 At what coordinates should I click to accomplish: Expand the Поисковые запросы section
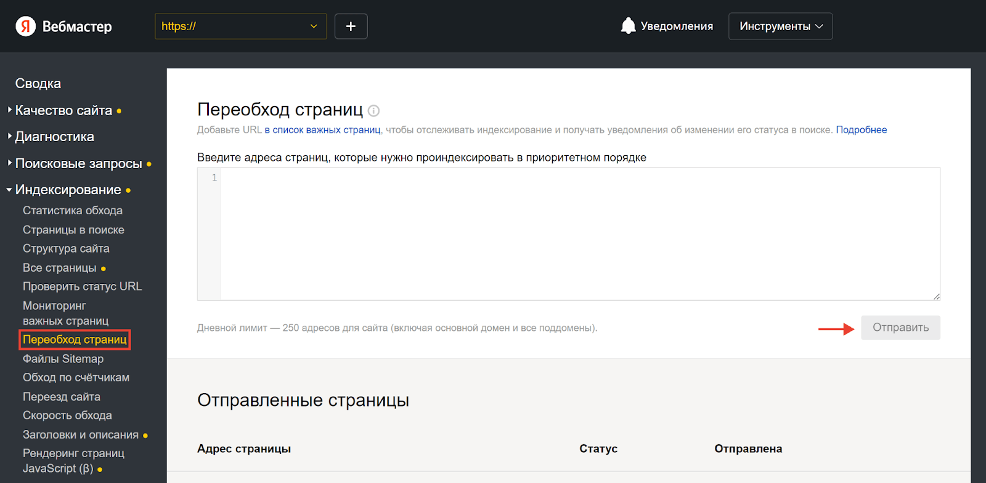78,164
